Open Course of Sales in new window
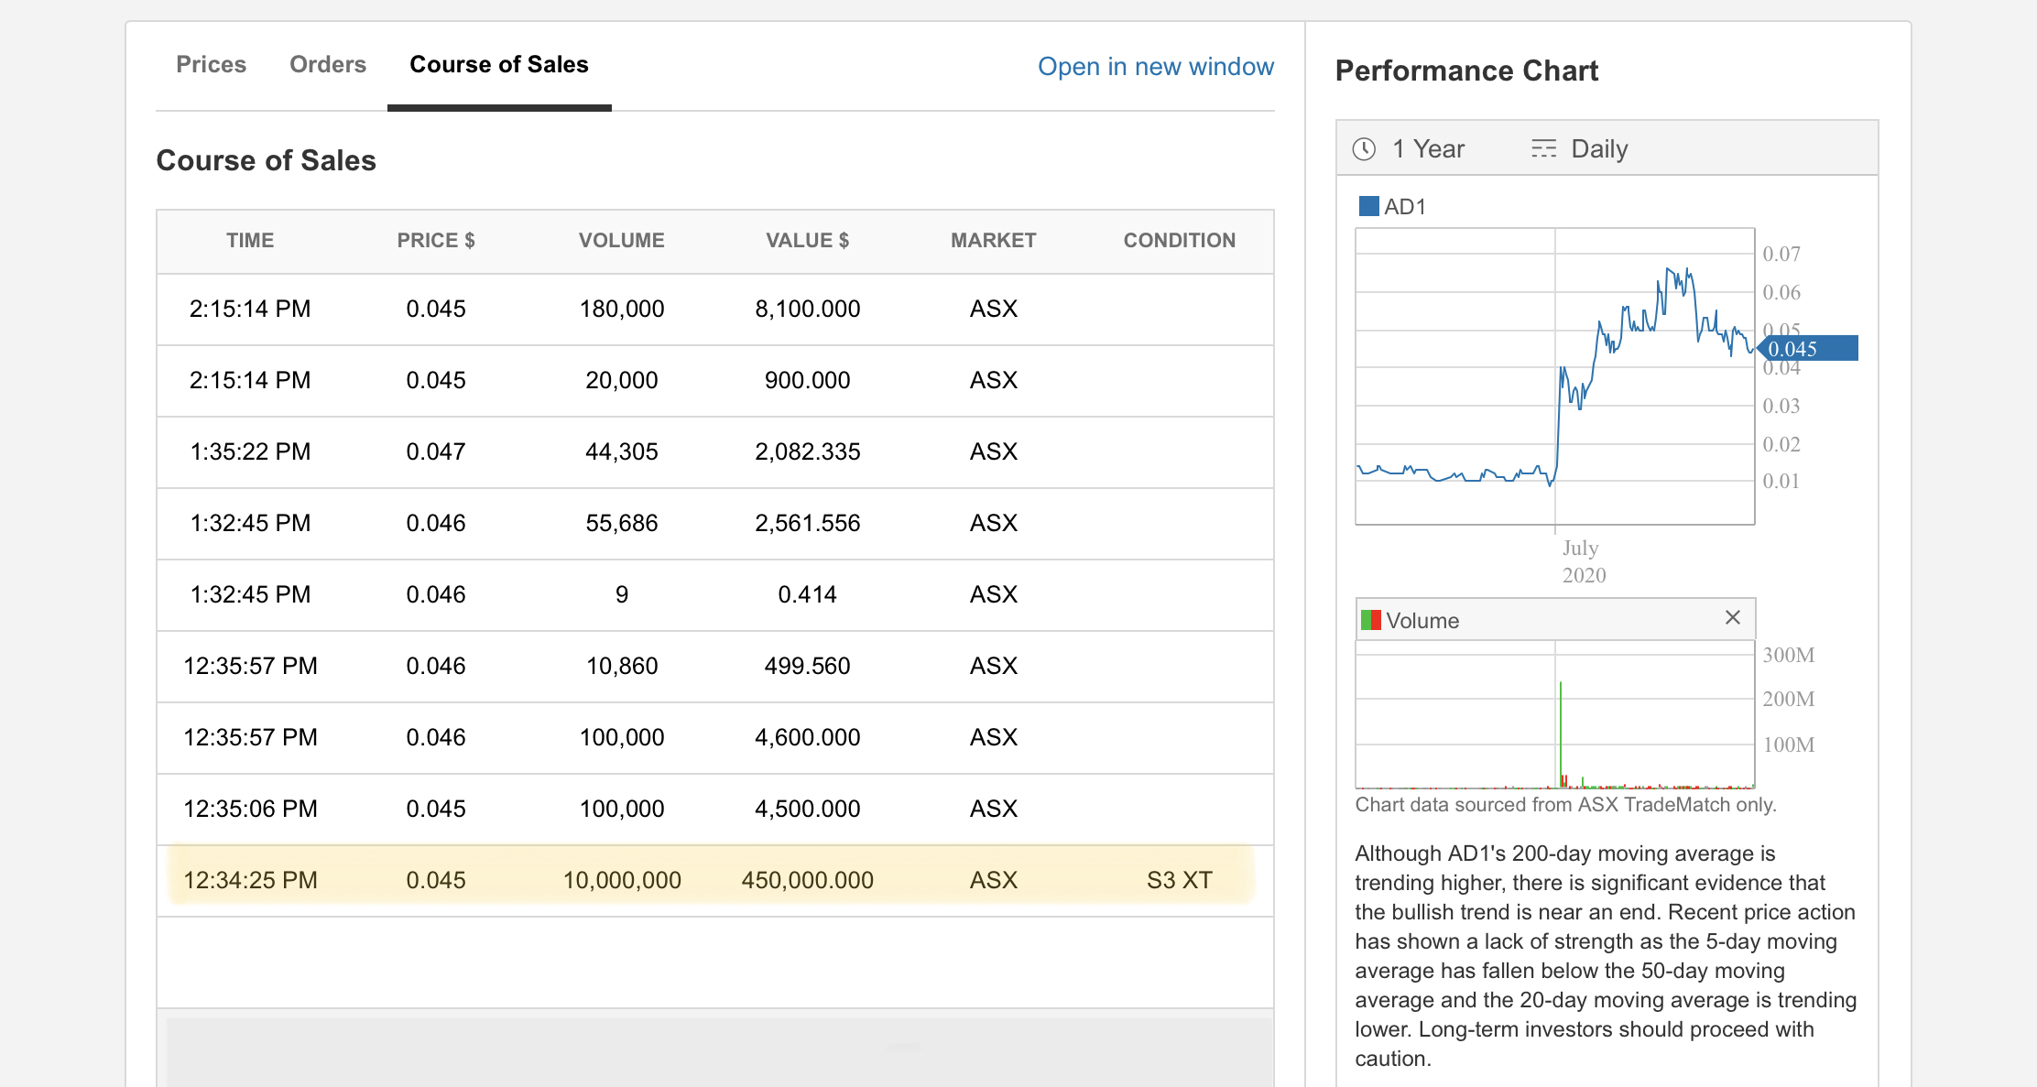 coord(1155,66)
